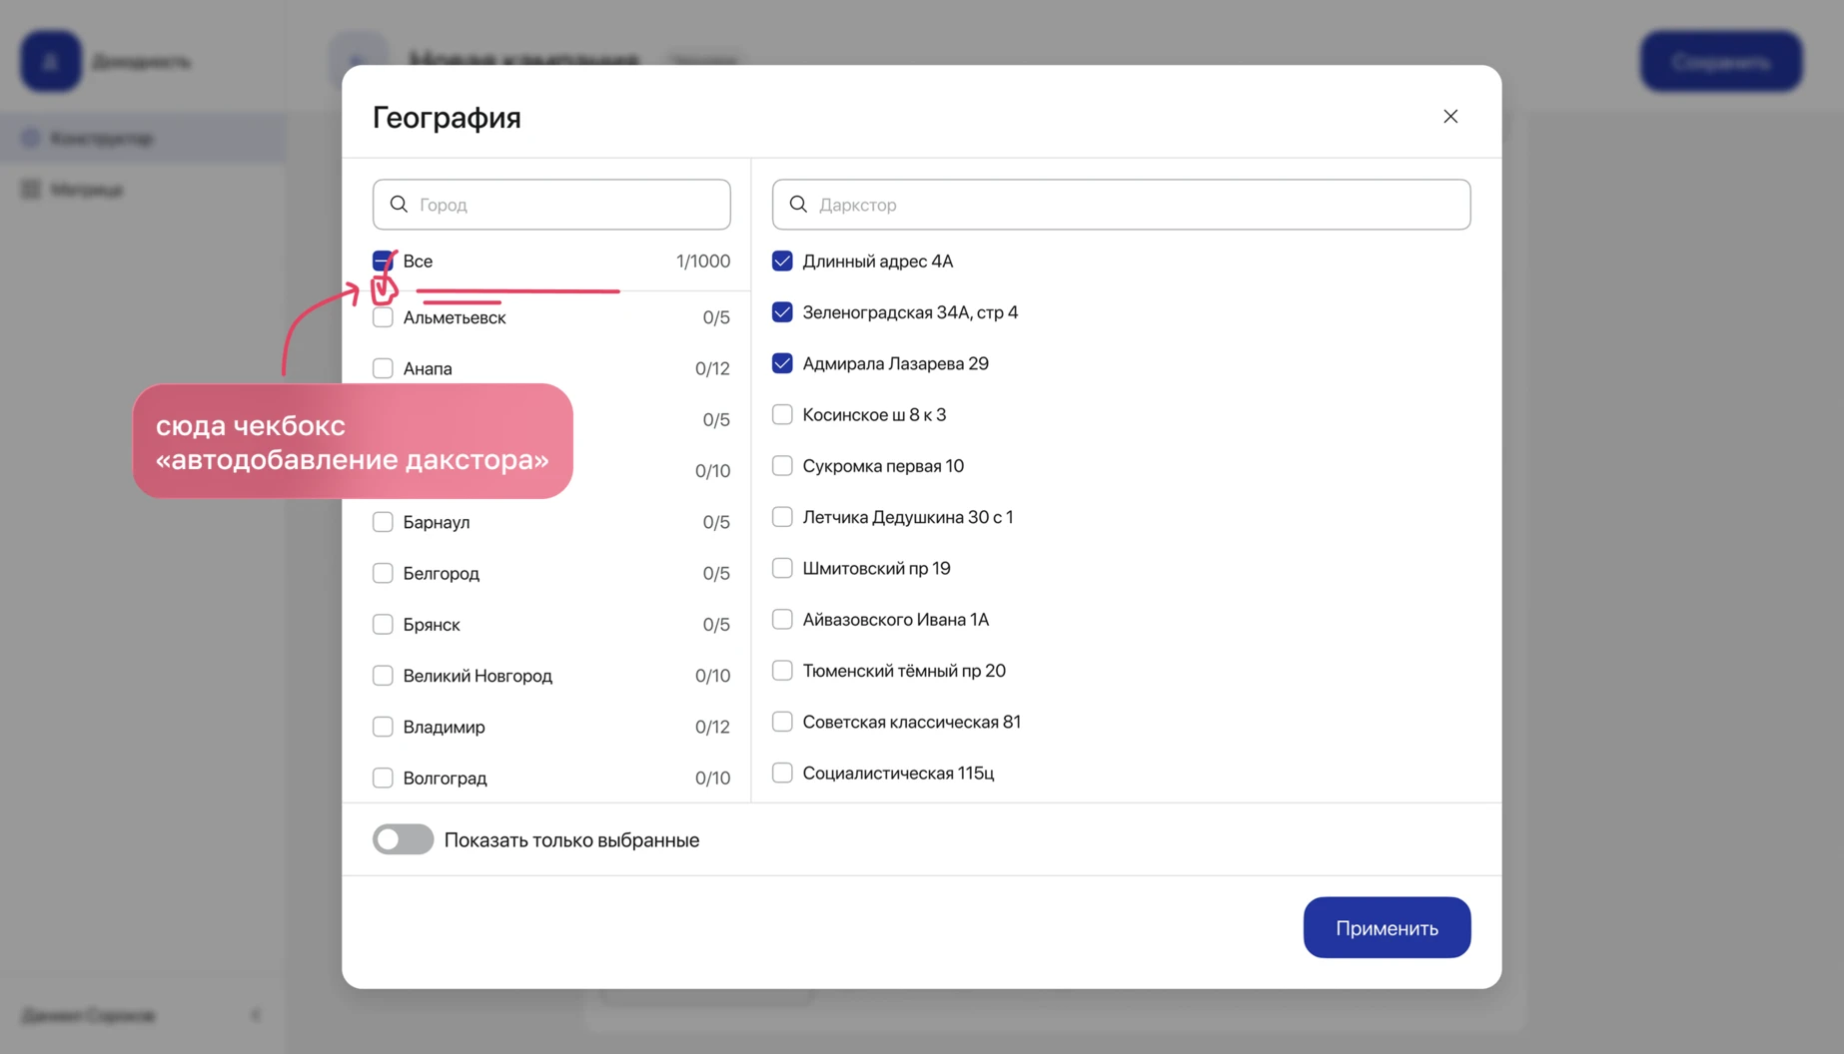
Task: Click the search icon in Город field
Action: pos(399,205)
